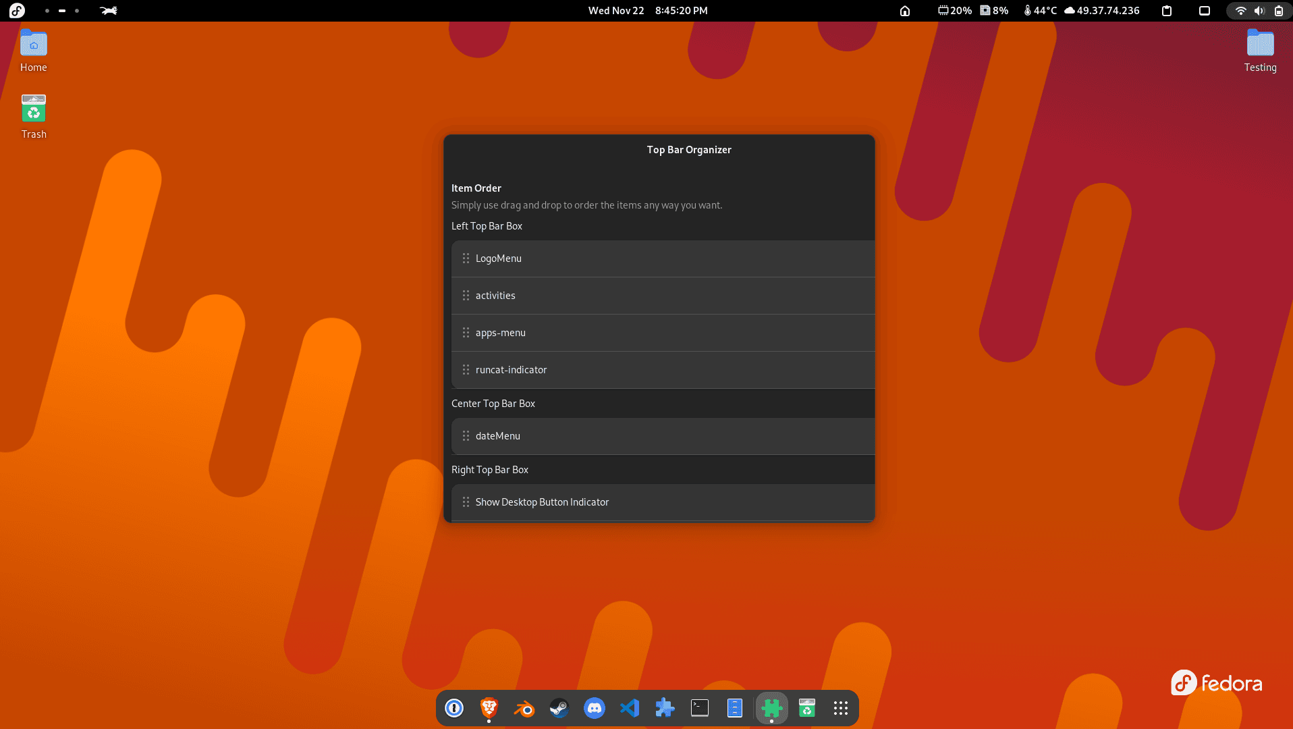Click the Left Top Bar Box label

[x=487, y=226]
